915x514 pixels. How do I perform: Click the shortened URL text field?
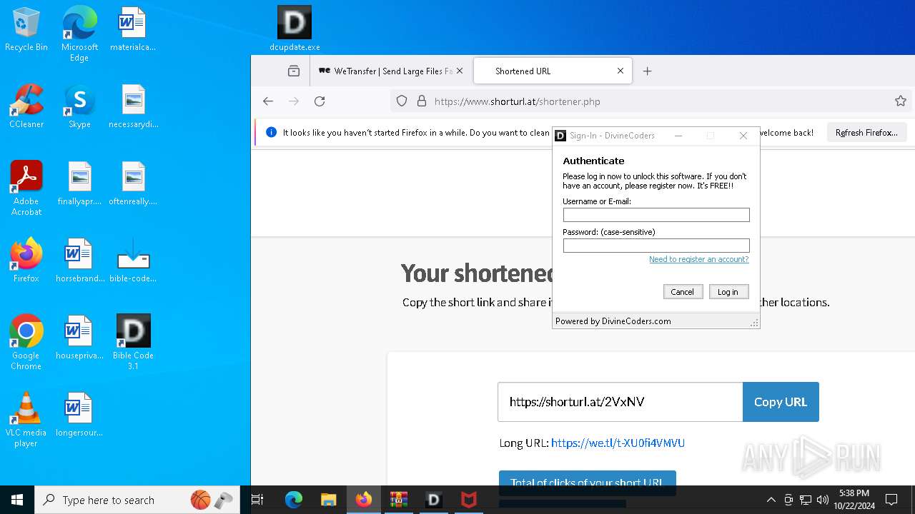tap(620, 402)
